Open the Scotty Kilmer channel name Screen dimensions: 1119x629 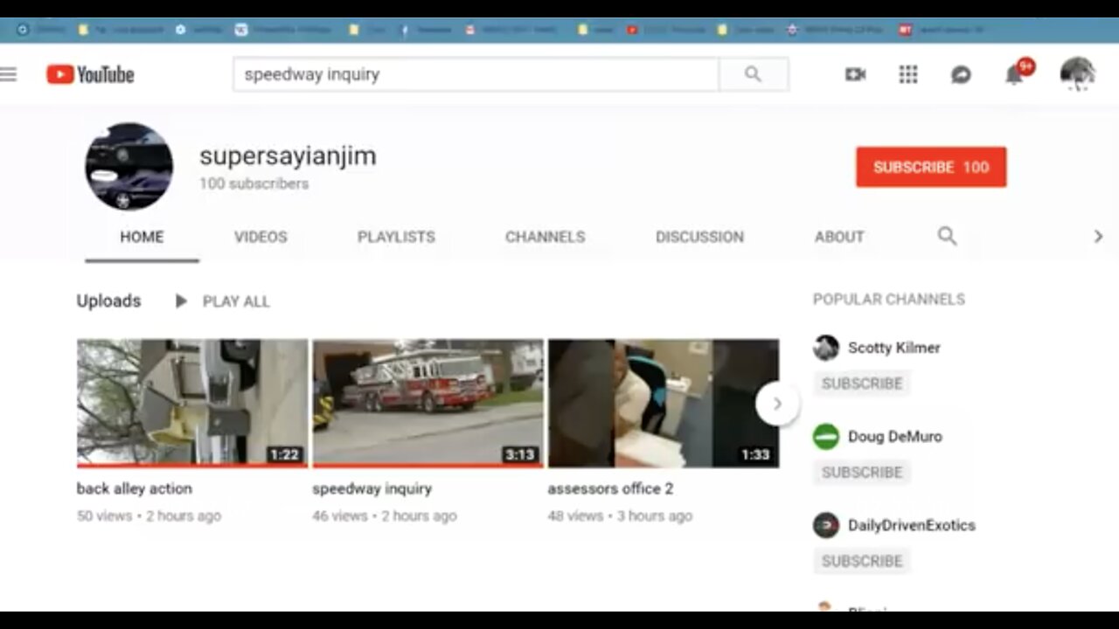[894, 348]
